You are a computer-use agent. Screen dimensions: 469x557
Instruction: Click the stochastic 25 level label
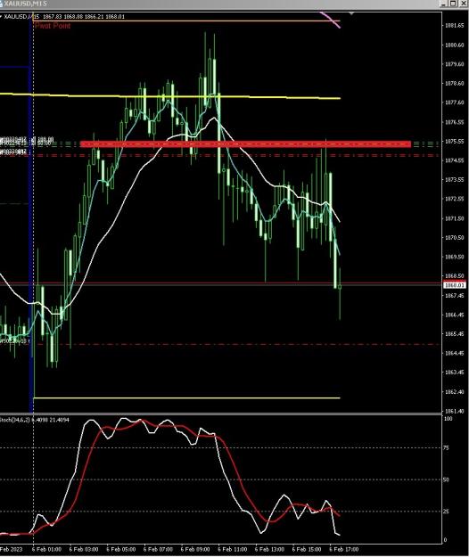pos(446,512)
